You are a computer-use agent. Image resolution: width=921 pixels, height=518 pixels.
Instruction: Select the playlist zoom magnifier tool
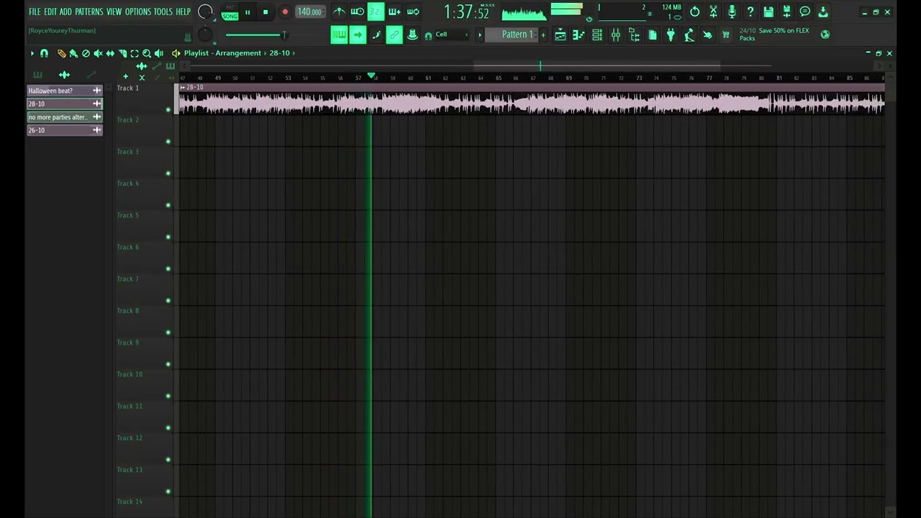pyautogui.click(x=147, y=53)
